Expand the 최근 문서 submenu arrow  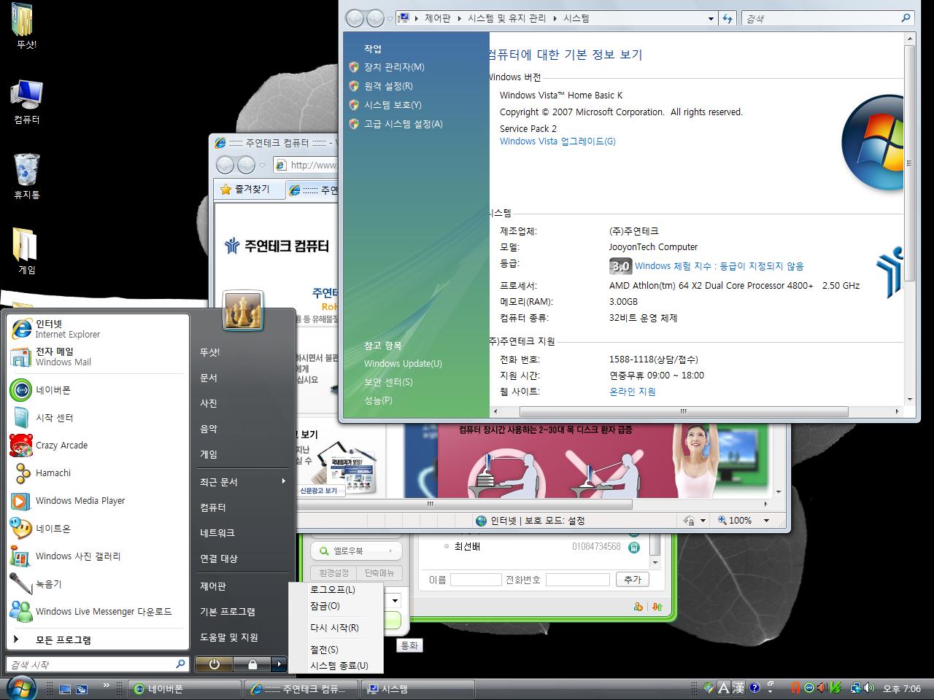coord(283,481)
